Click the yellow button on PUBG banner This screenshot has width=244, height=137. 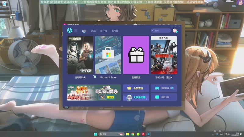pyautogui.click(x=110, y=97)
